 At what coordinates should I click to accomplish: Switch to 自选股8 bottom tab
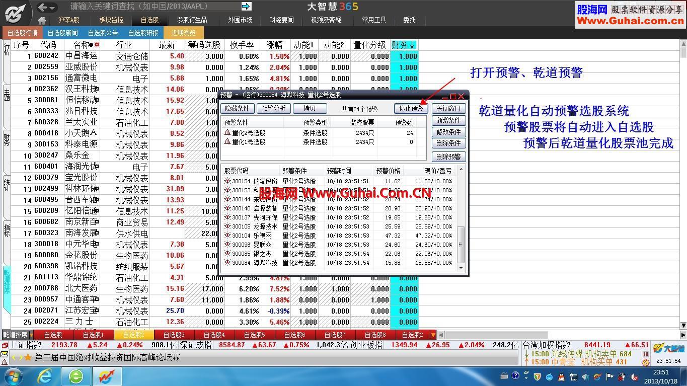[375, 335]
